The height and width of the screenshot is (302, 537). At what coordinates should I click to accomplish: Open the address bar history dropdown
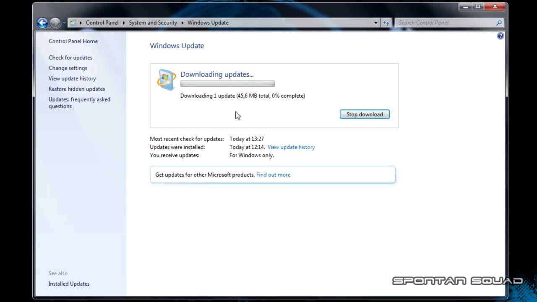376,23
